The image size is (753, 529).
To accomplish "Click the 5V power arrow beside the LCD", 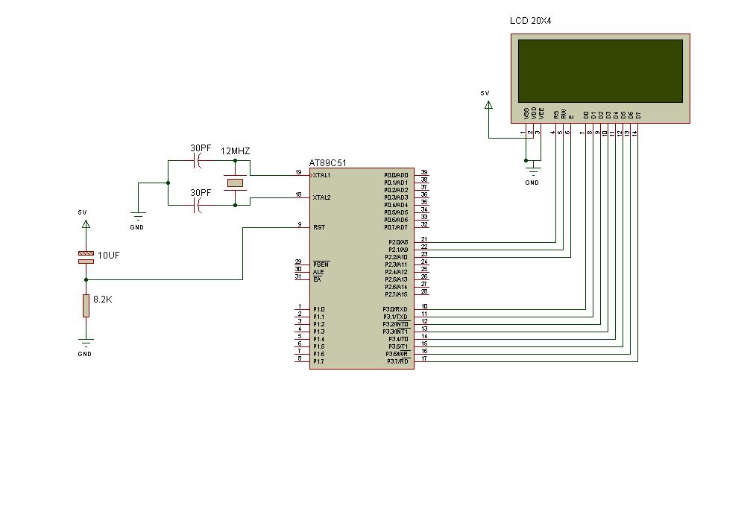I will pos(488,104).
